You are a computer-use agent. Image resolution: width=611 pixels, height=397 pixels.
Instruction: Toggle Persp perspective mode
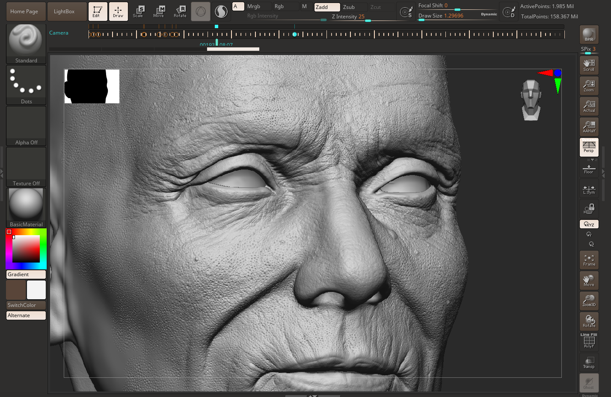589,147
